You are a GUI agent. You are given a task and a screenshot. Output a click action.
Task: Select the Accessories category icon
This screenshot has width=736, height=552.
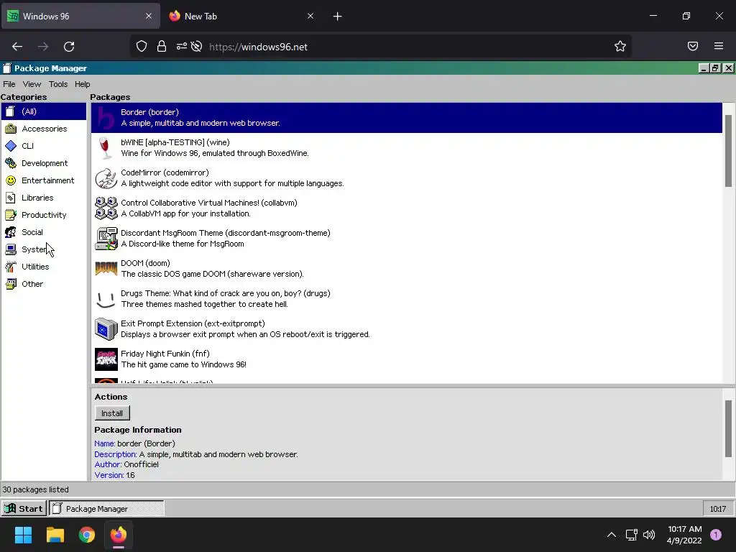[x=11, y=129]
